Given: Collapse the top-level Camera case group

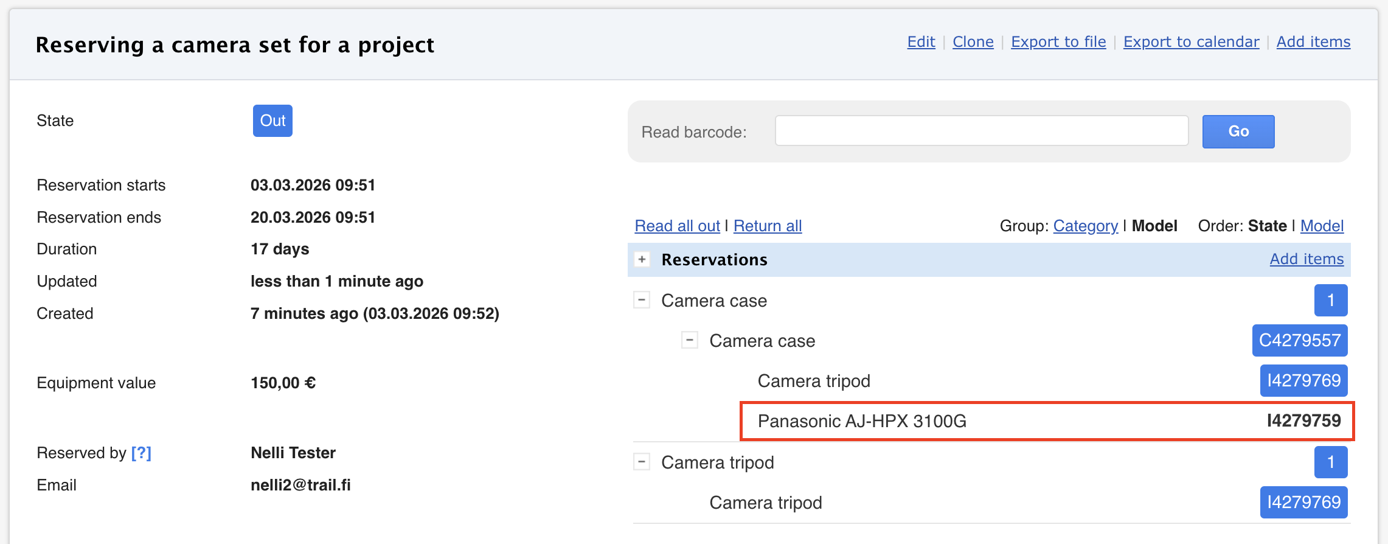Looking at the screenshot, I should click(x=642, y=300).
